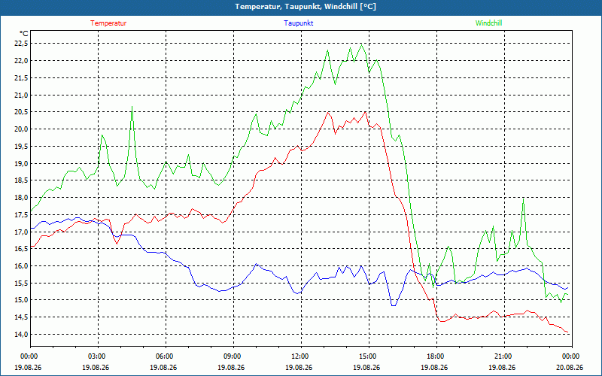Click the 03:00 time axis label
The height and width of the screenshot is (376, 602).
pos(99,356)
